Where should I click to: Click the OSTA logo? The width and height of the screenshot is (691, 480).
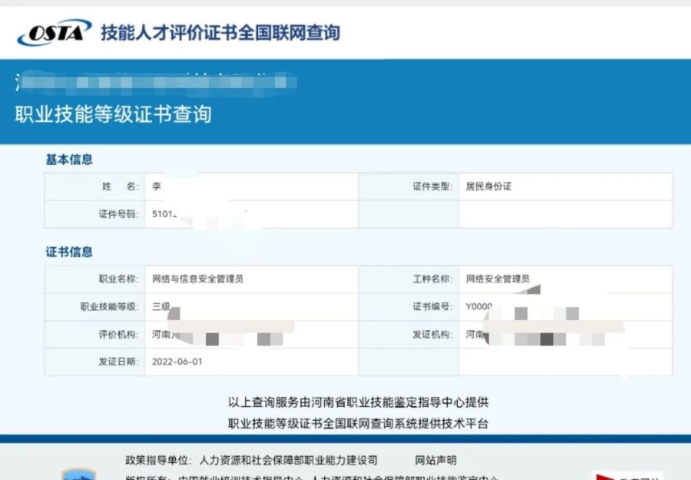pos(52,31)
